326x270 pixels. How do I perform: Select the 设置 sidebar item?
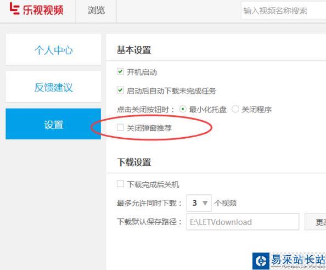click(x=53, y=124)
